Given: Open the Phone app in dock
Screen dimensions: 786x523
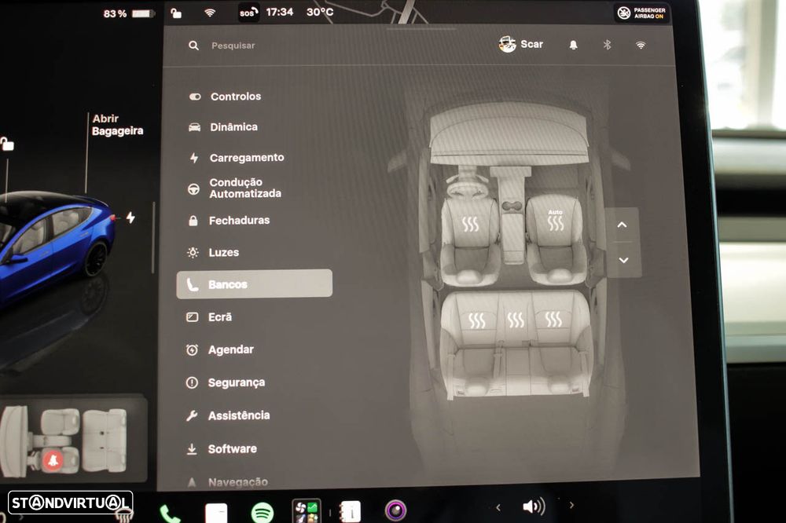Looking at the screenshot, I should coord(170,514).
